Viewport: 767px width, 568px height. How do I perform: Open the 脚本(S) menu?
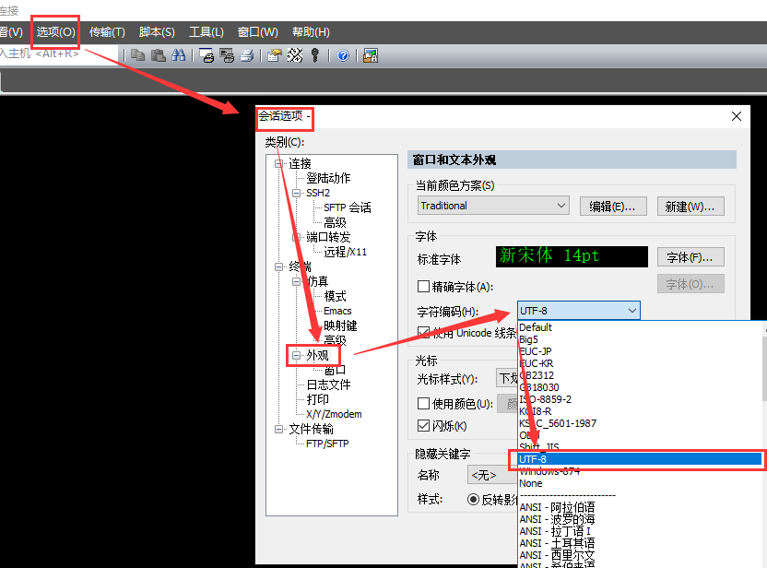point(157,32)
